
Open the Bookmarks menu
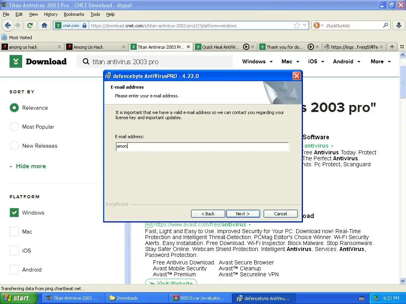74,14
